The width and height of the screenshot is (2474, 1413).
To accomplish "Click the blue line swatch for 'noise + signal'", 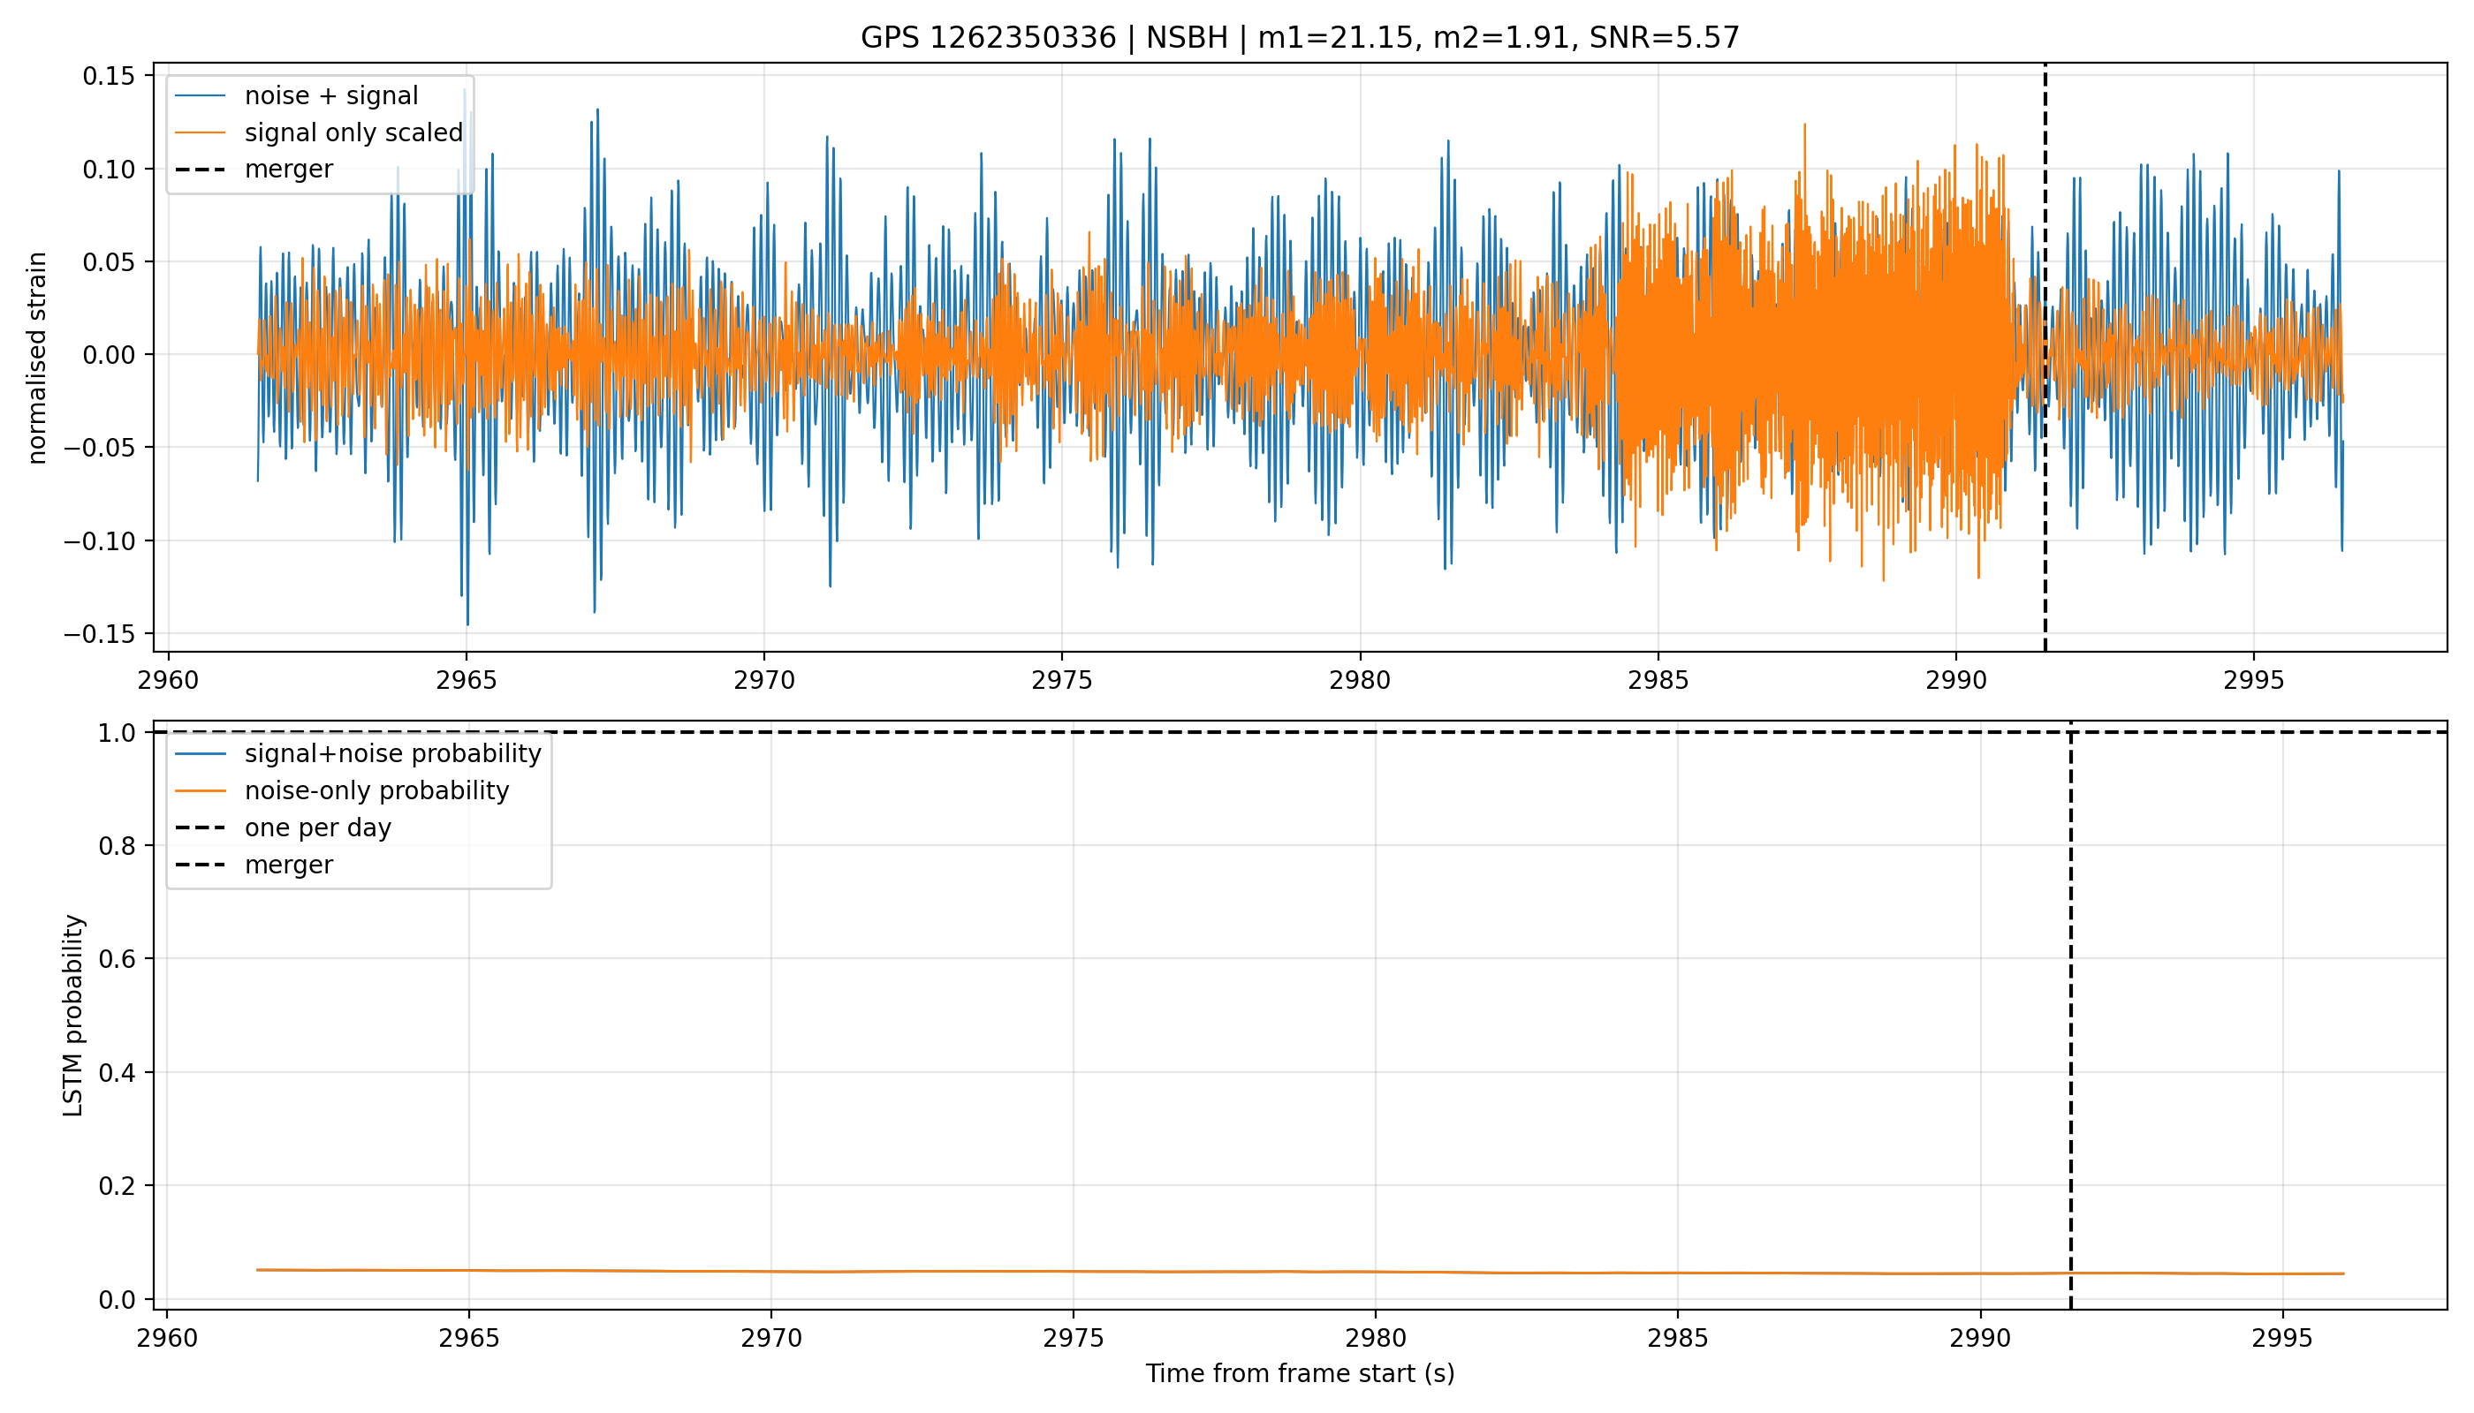I will 200,96.
